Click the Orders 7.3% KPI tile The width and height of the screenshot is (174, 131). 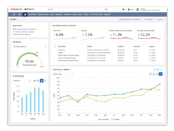(x=93, y=35)
